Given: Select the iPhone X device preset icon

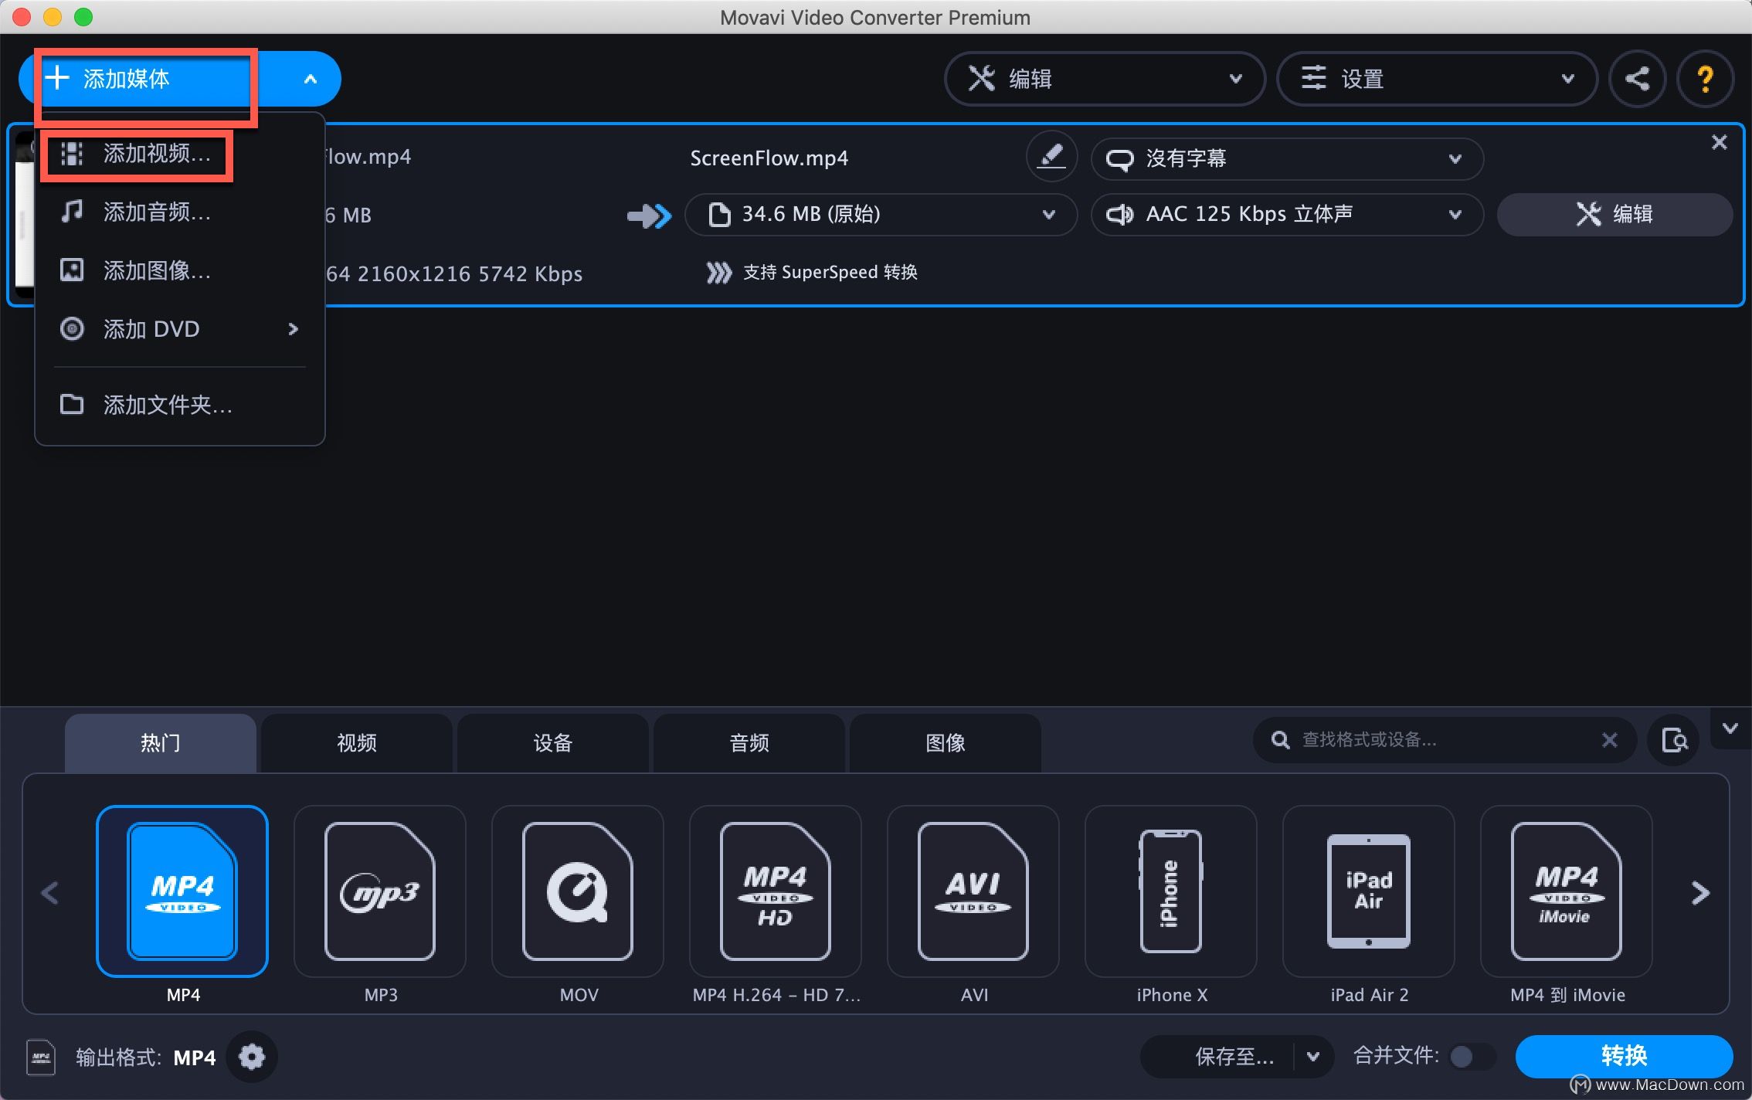Looking at the screenshot, I should pyautogui.click(x=1171, y=891).
